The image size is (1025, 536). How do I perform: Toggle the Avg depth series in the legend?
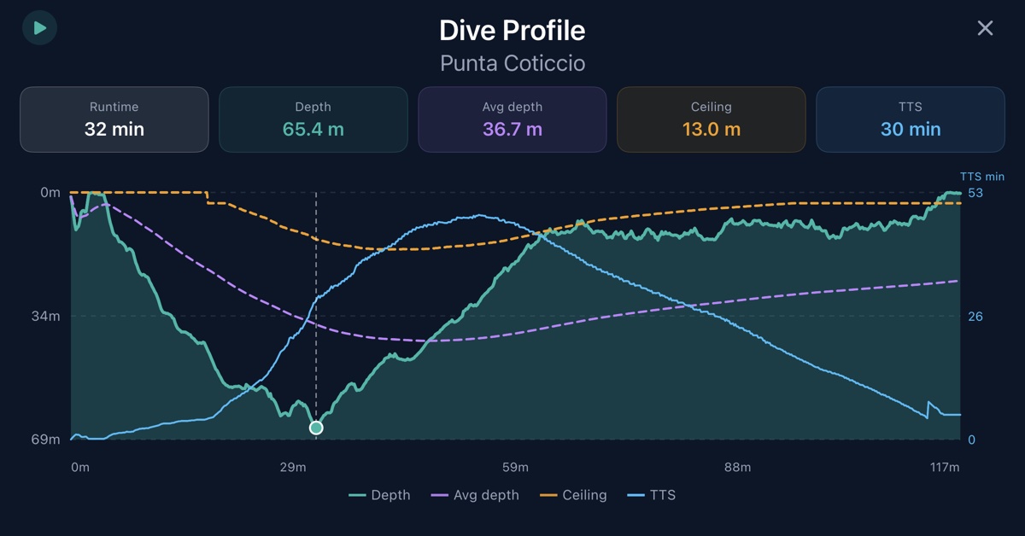476,495
